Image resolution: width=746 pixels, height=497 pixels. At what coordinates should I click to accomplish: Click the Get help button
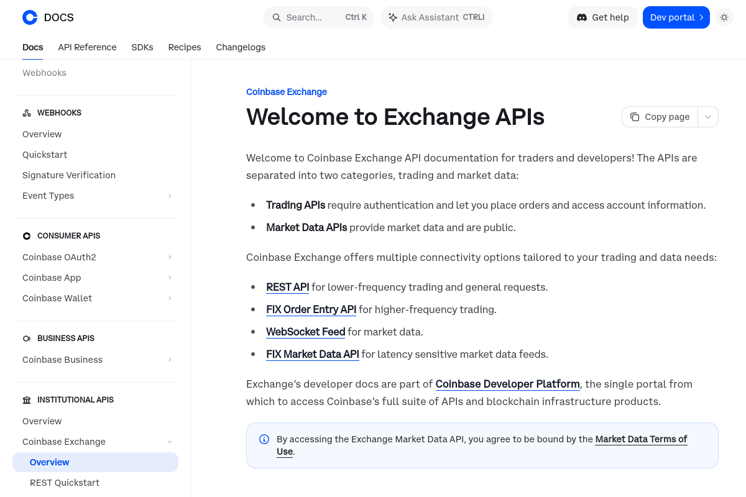pyautogui.click(x=603, y=17)
